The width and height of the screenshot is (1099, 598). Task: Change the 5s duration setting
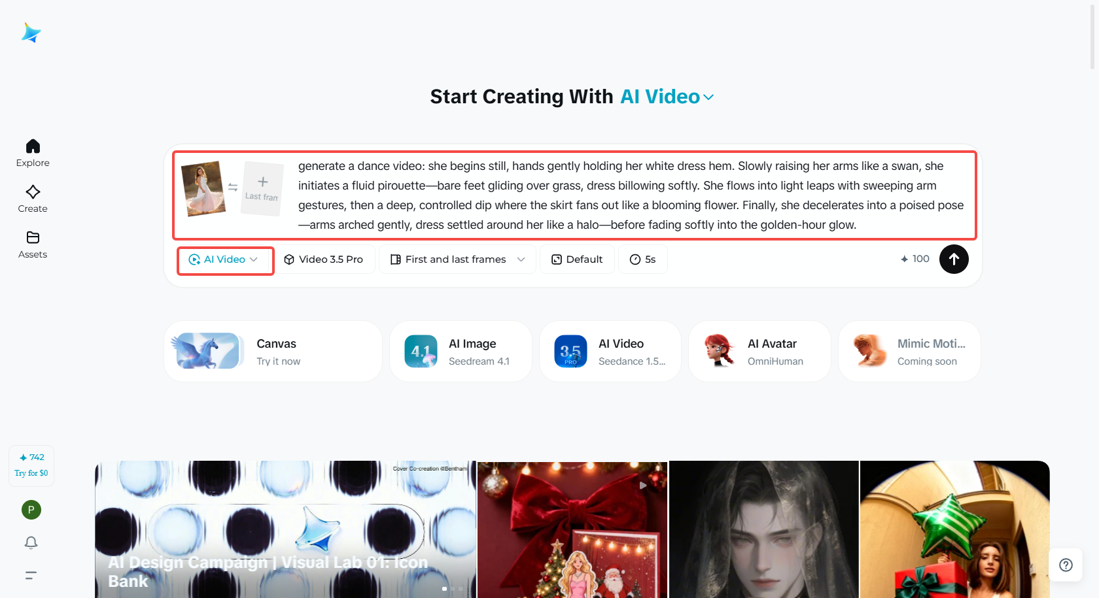[x=642, y=259]
